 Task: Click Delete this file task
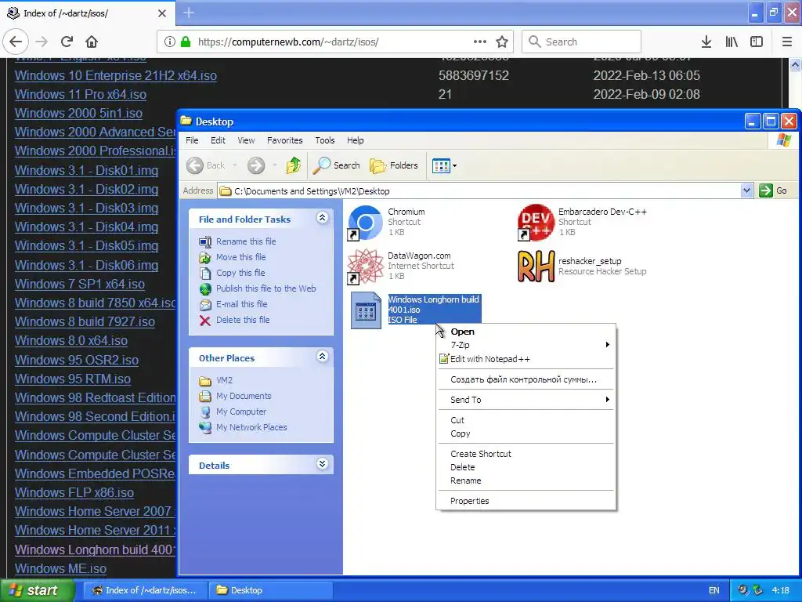coord(243,320)
